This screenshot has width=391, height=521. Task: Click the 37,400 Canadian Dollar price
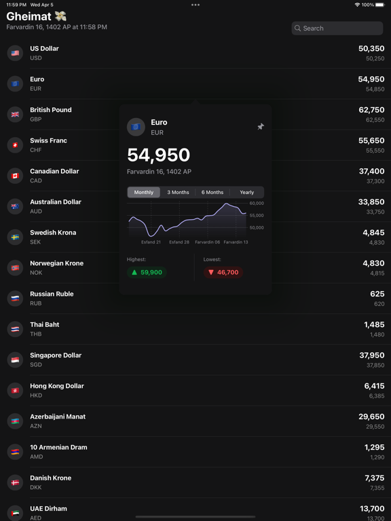pos(372,171)
